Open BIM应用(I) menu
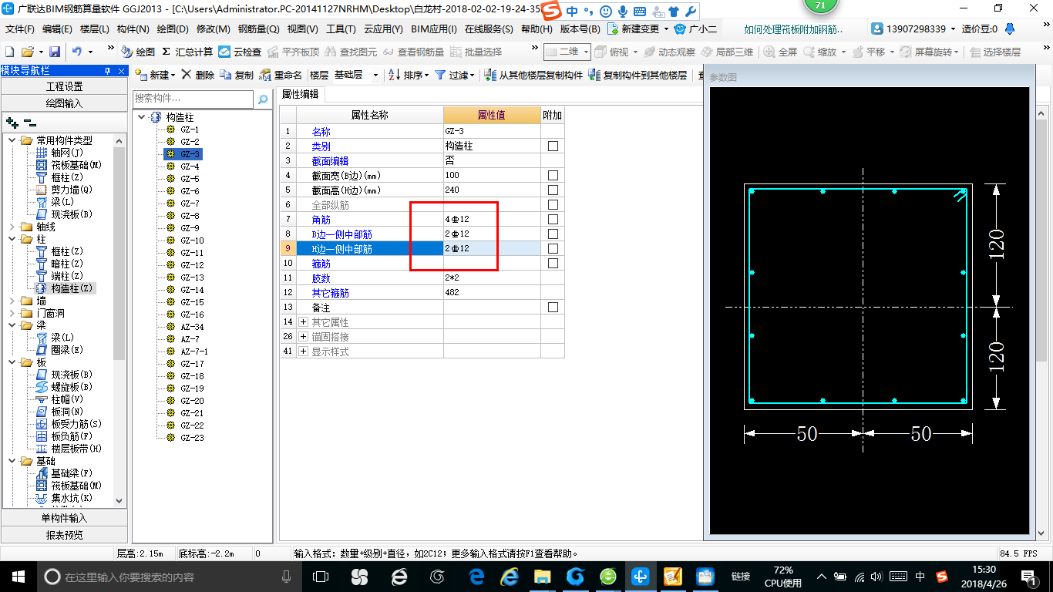Image resolution: width=1053 pixels, height=592 pixels. tap(434, 29)
